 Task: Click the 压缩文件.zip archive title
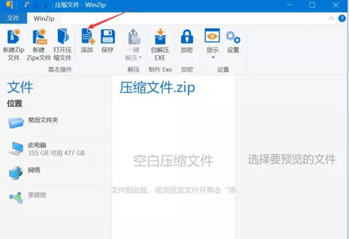157,88
